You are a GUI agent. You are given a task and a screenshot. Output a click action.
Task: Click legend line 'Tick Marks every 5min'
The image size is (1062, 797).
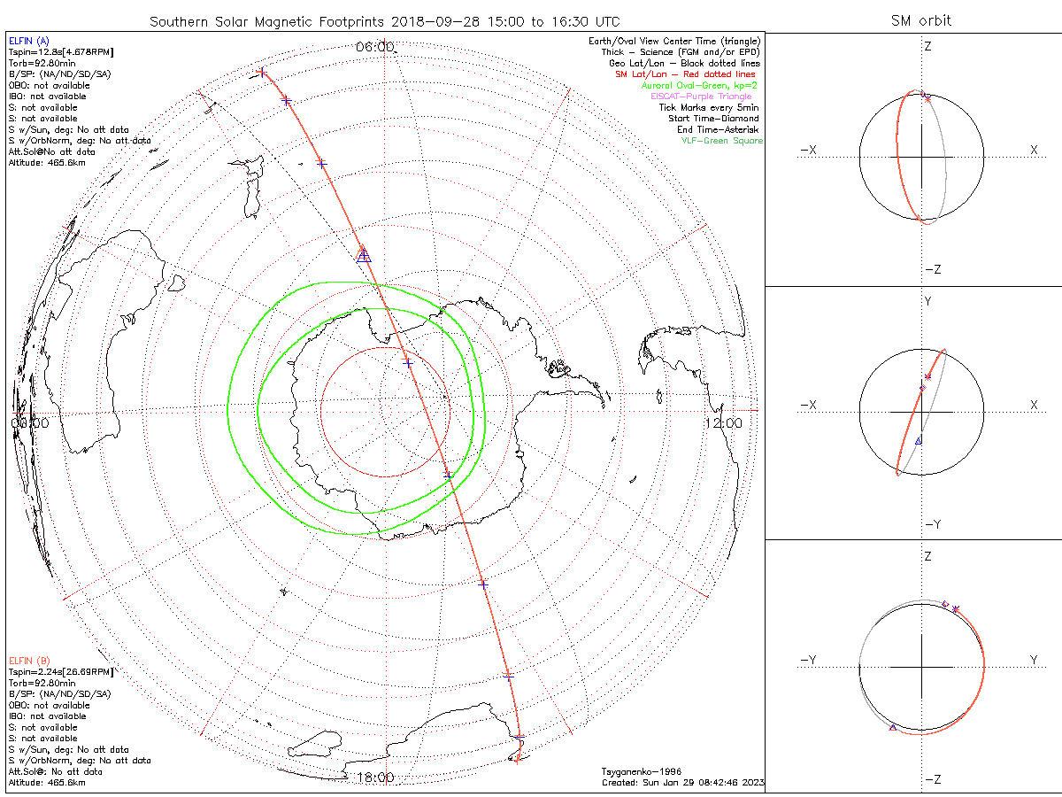click(x=709, y=107)
